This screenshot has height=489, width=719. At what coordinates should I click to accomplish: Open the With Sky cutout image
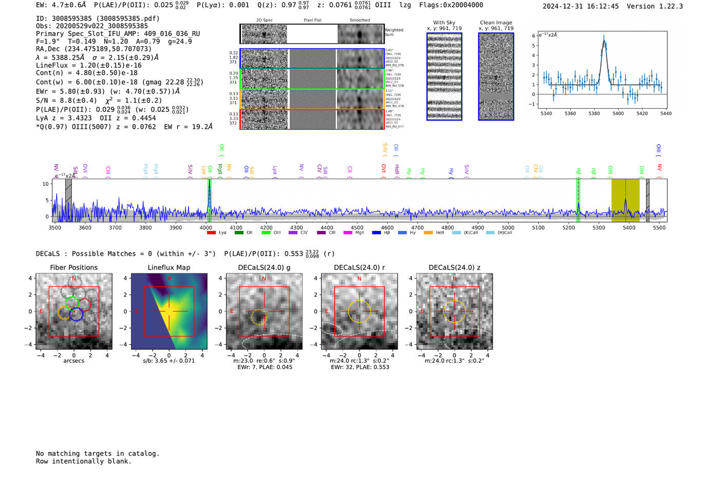click(444, 76)
